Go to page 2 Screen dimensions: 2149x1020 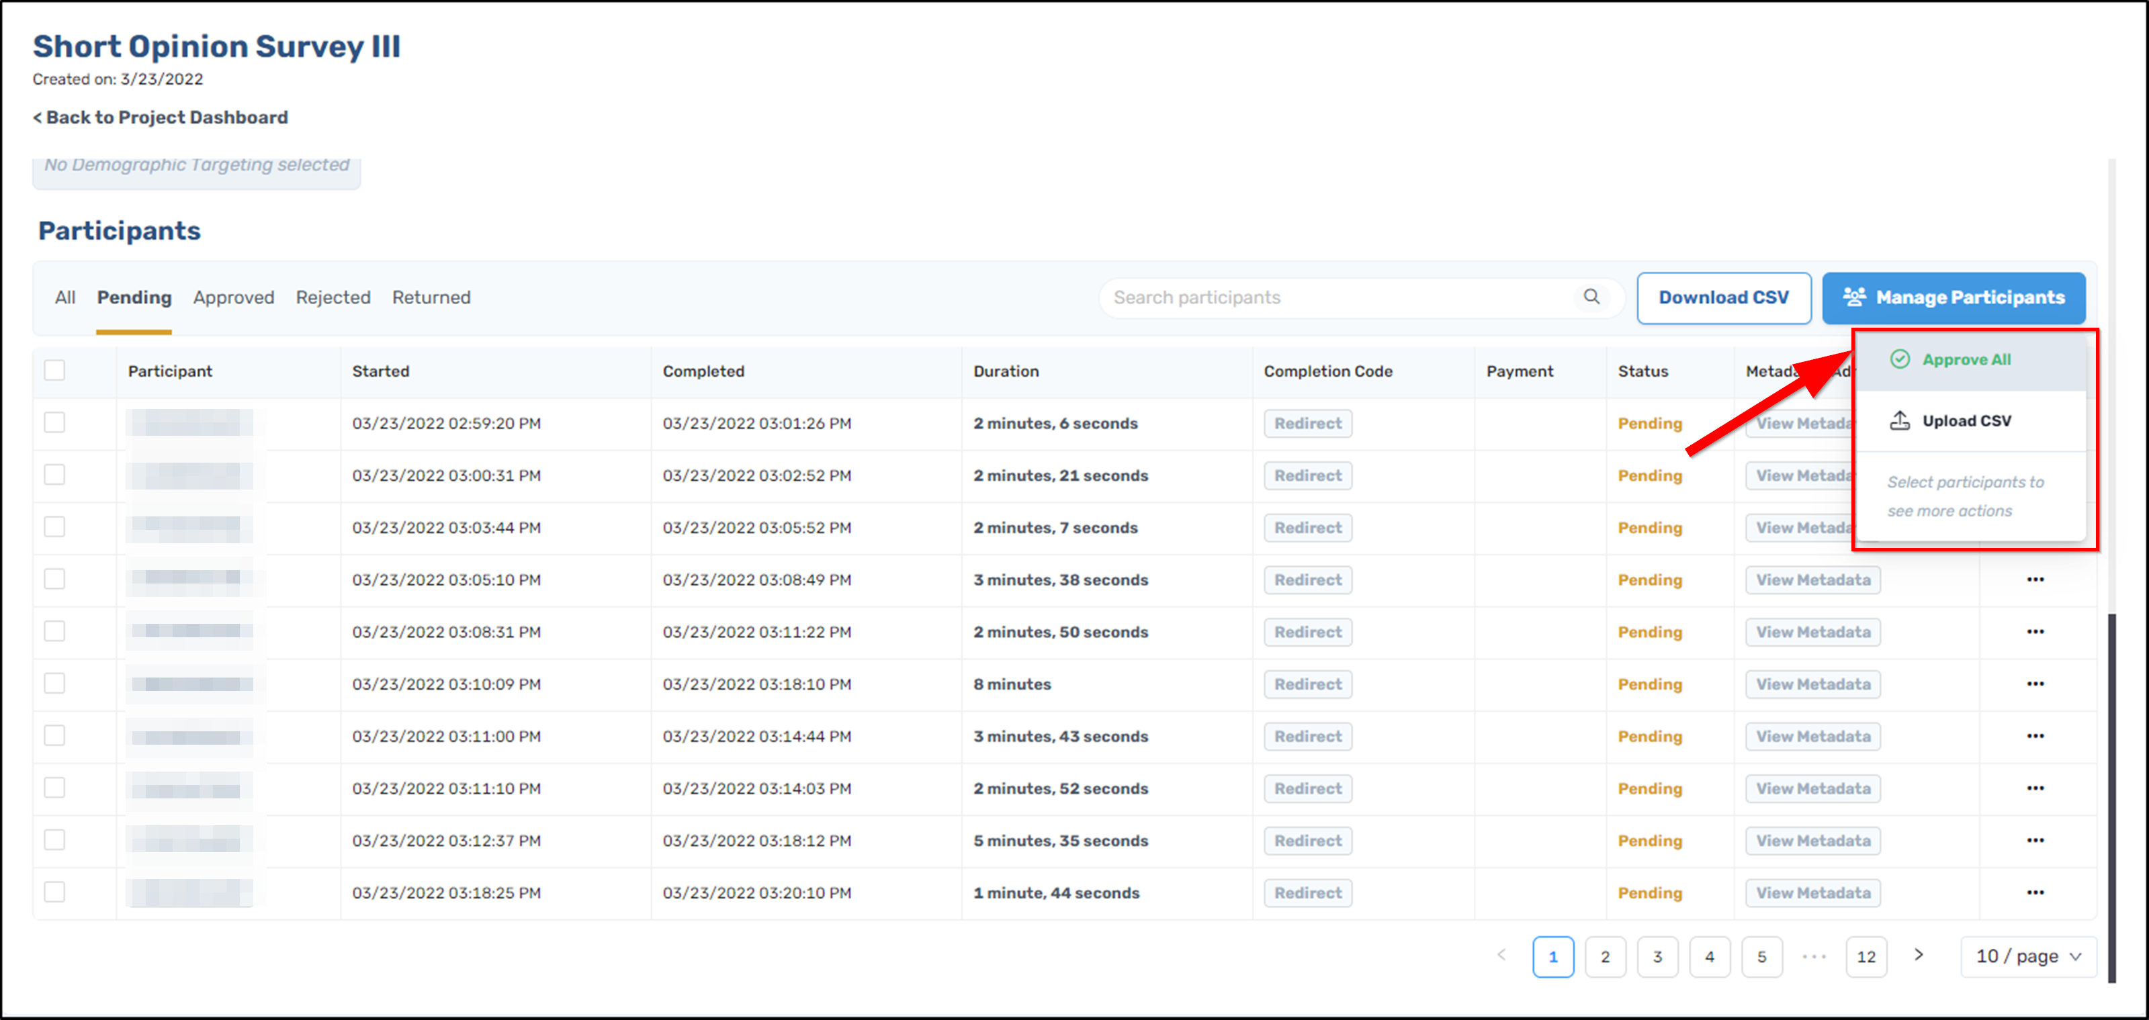1605,957
